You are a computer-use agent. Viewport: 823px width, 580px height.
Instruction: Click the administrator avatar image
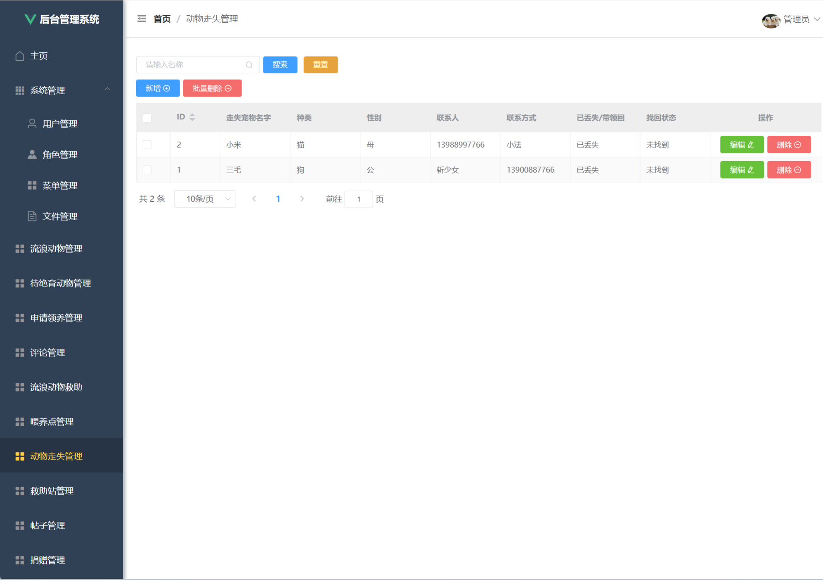(770, 20)
